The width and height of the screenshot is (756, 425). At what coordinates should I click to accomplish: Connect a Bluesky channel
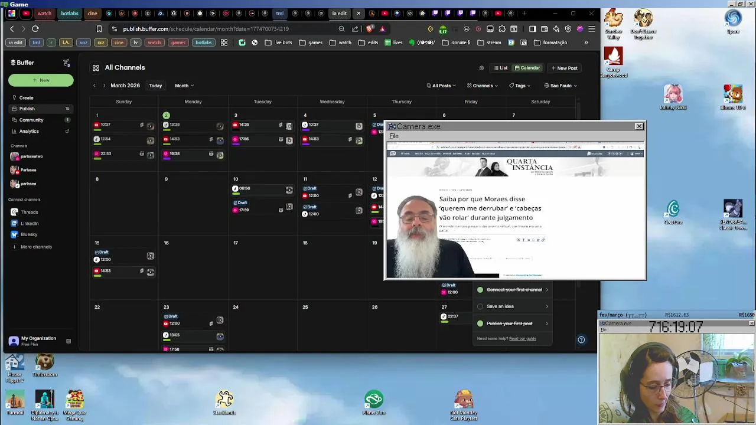click(x=25, y=234)
